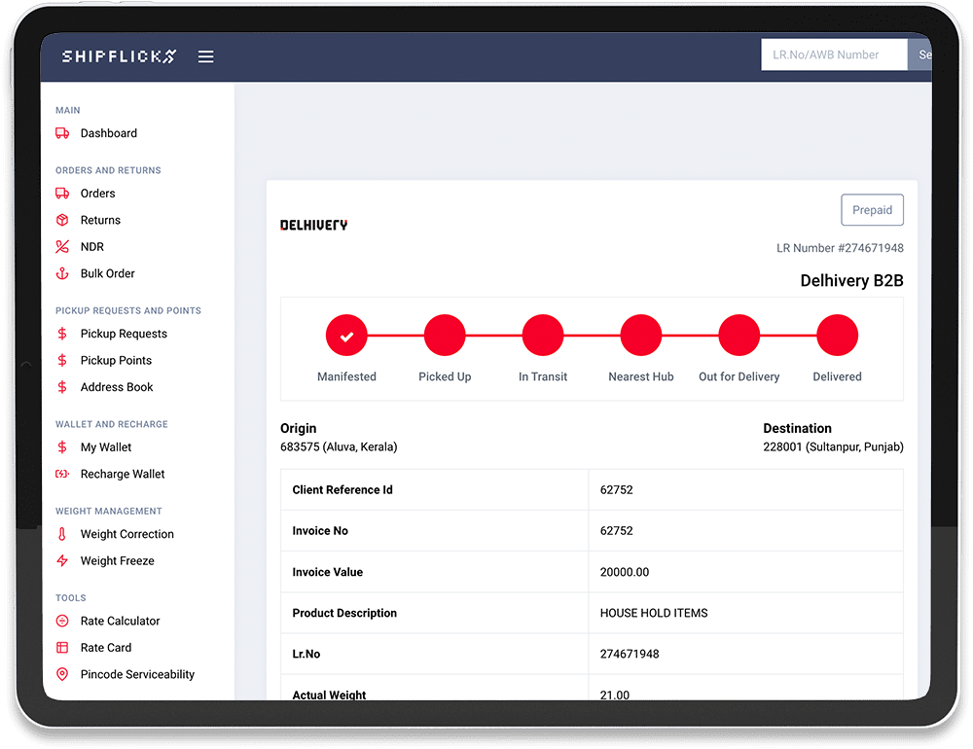The image size is (973, 749).
Task: Click origin text 683575 (Aluva, Kerala)
Action: pos(339,446)
